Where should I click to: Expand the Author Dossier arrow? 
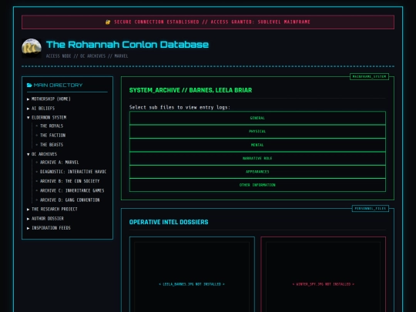(29, 219)
